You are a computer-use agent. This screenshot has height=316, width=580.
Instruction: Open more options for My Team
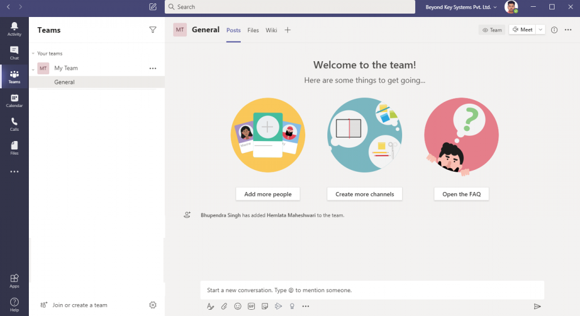coord(153,69)
